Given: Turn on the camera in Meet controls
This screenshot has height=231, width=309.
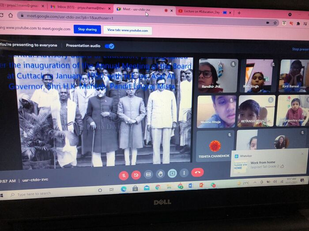Looking at the screenshot, I should [136, 175].
